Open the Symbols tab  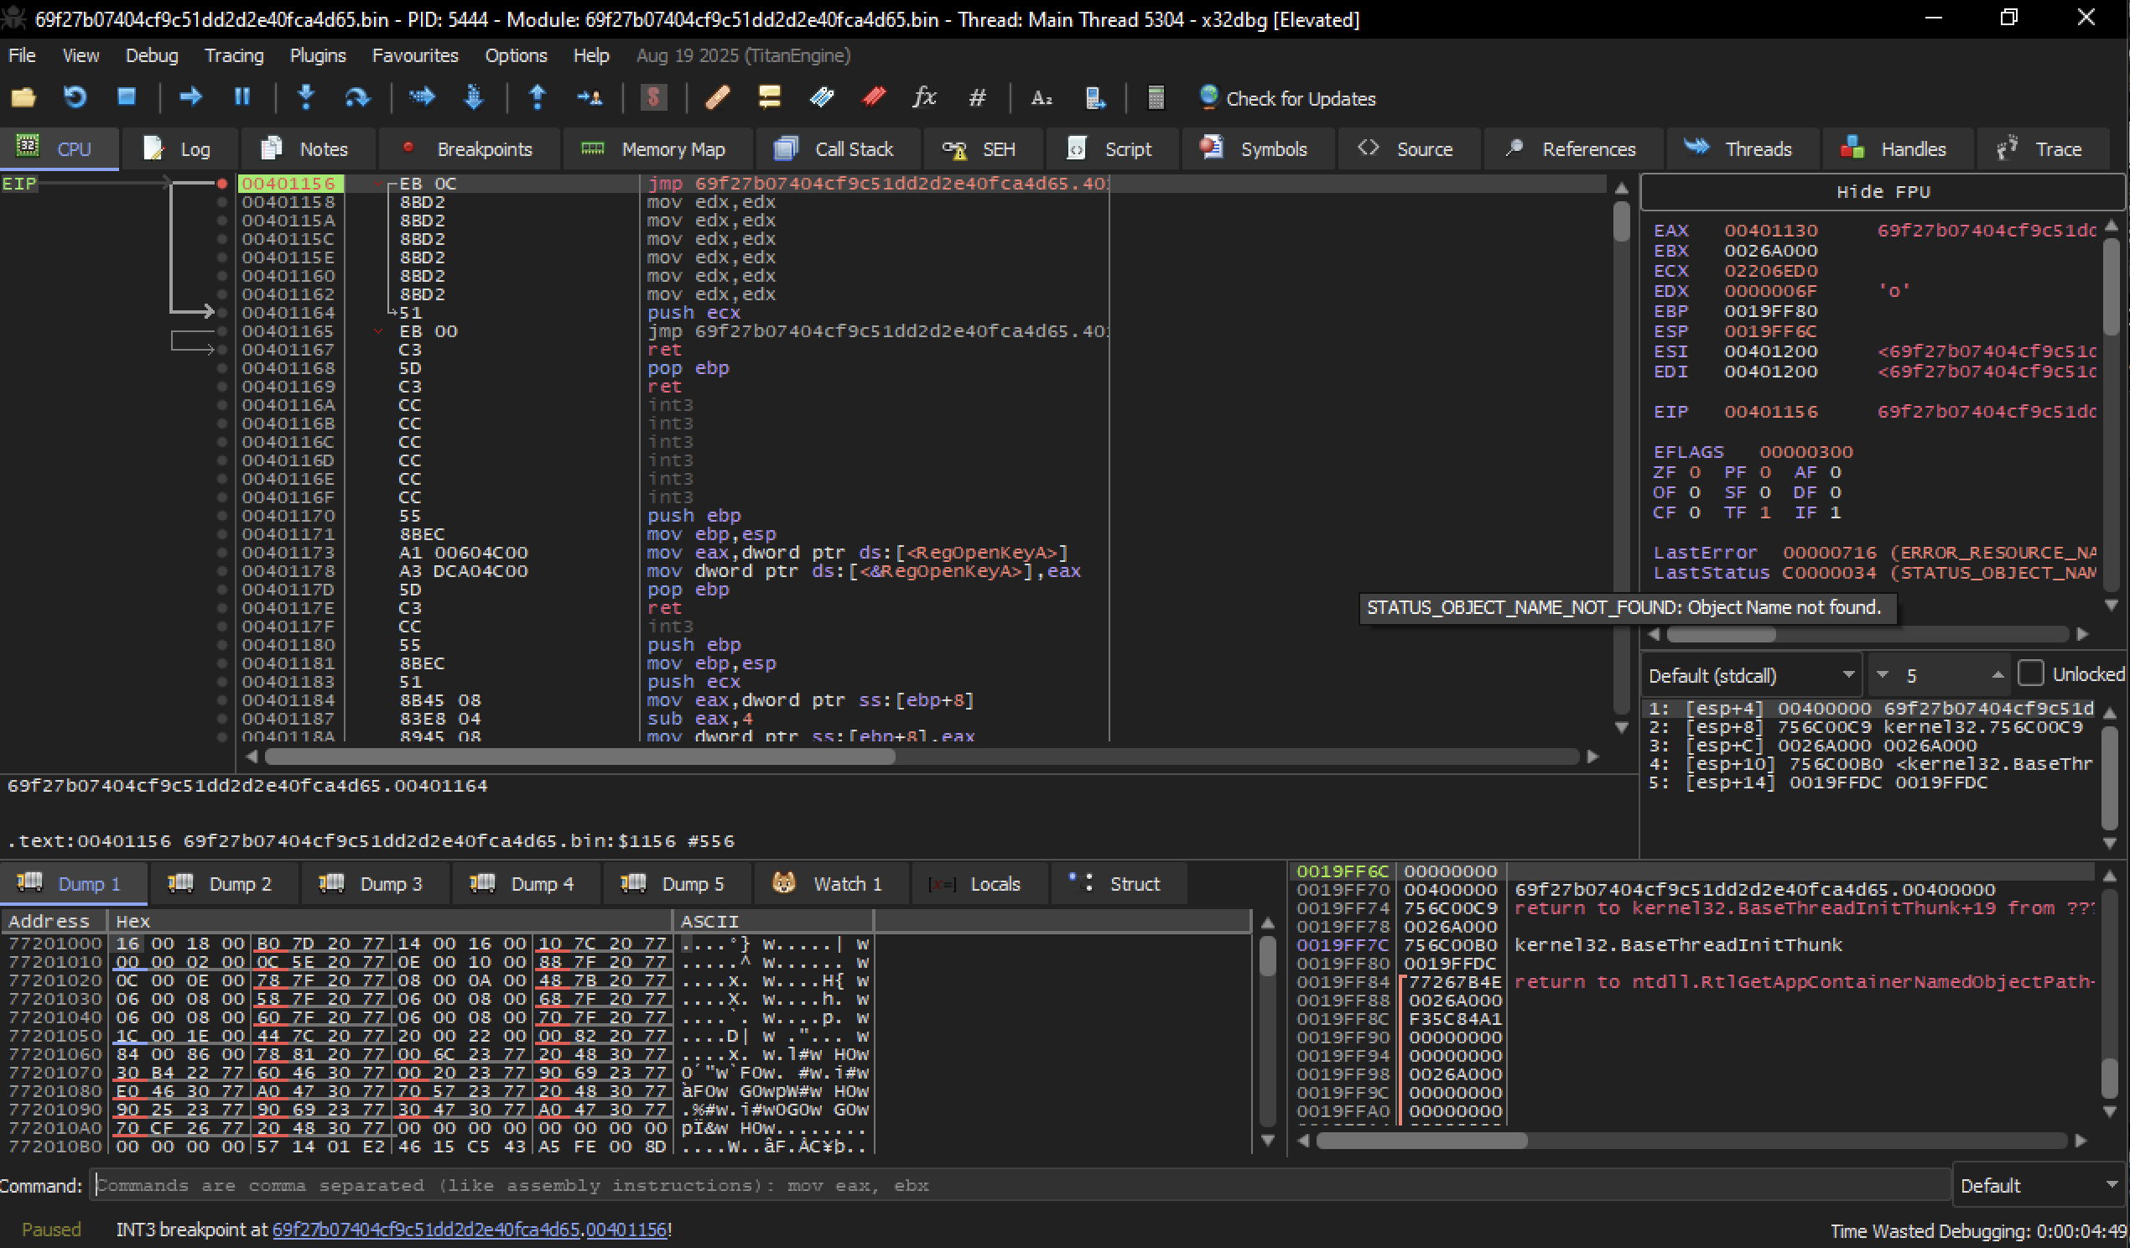pyautogui.click(x=1256, y=148)
